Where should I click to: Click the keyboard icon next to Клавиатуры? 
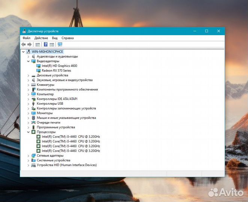click(x=33, y=85)
